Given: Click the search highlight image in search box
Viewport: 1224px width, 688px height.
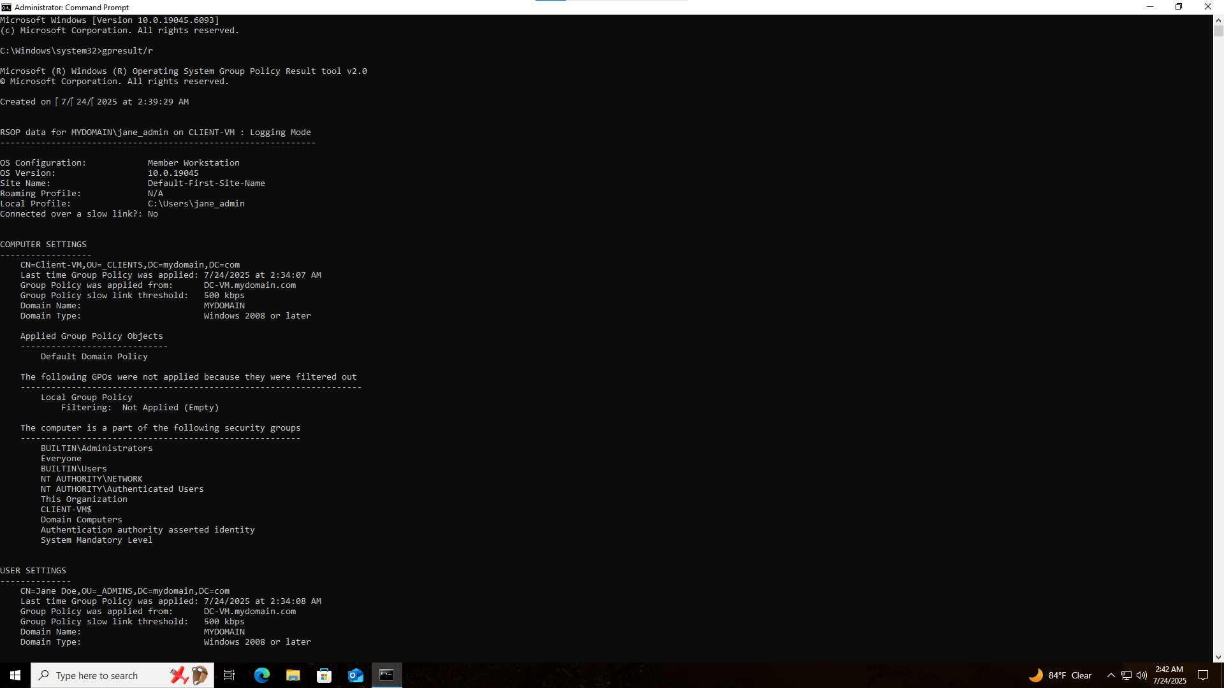Looking at the screenshot, I should pos(189,675).
